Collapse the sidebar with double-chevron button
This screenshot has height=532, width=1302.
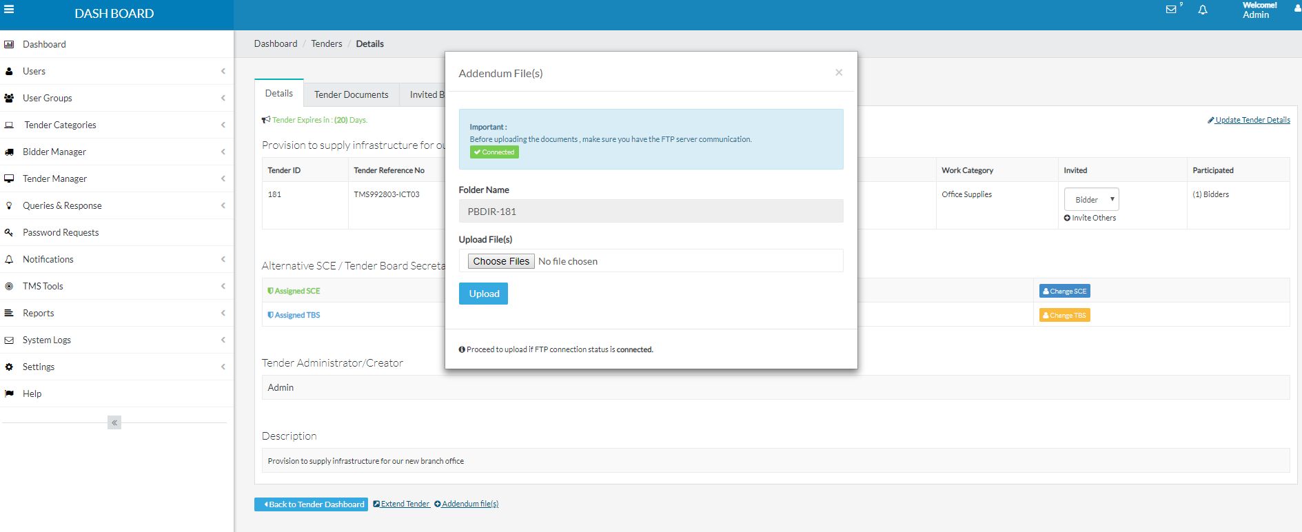tap(114, 422)
